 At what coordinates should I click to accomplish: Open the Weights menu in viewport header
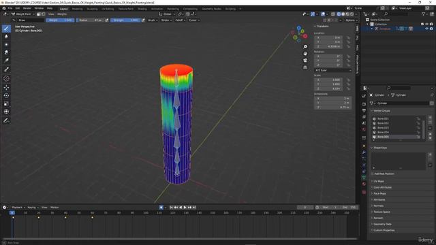62,14
